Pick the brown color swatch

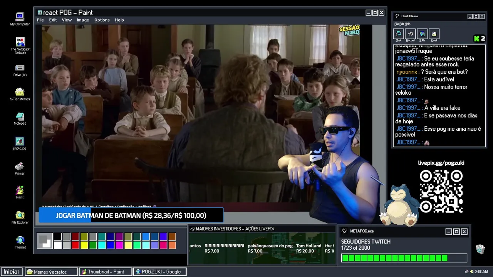tap(172, 237)
